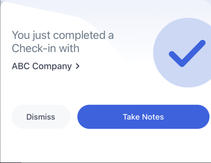The width and height of the screenshot is (211, 163).
Task: Dismiss the check-in completed card
Action: tap(41, 117)
